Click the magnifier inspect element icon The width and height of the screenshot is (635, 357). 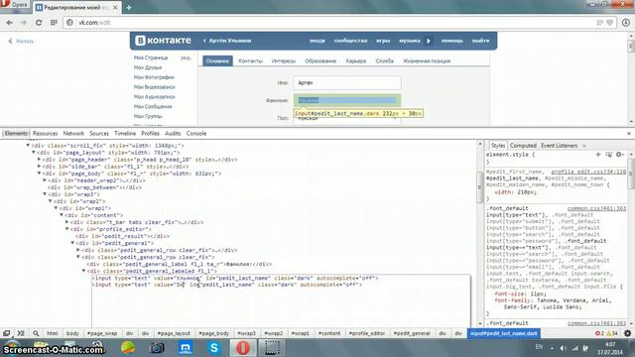36,333
